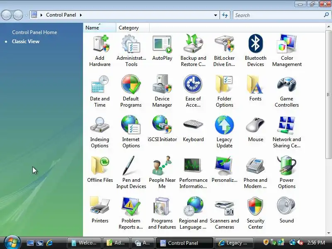Image resolution: width=332 pixels, height=249 pixels.
Task: Open Offline Files
Action: coord(100,170)
